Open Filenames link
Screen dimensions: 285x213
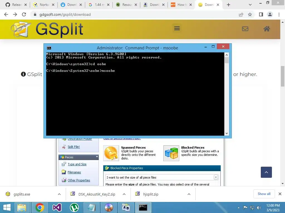click(x=74, y=172)
